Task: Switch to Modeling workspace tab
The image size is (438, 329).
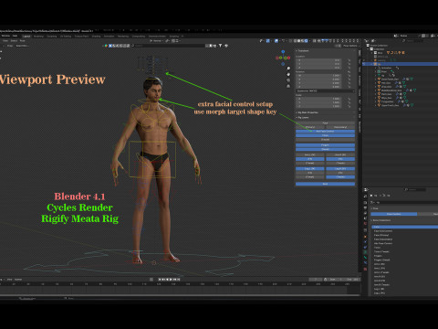Action: [x=38, y=37]
